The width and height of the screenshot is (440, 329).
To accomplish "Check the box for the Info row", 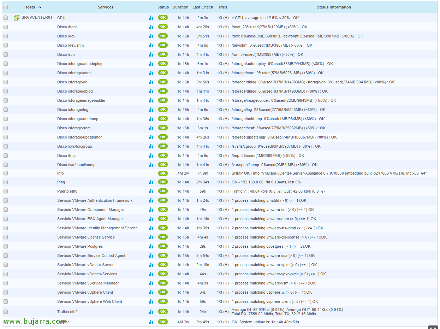I will click(x=6, y=173).
